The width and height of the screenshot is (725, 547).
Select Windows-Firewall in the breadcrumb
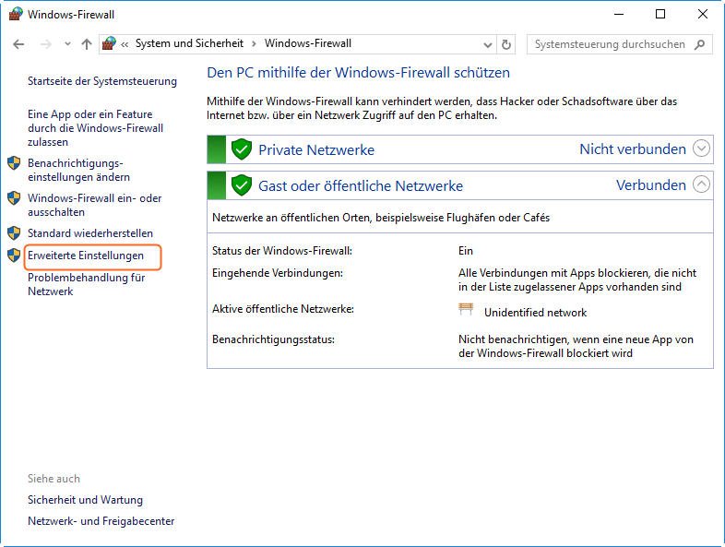tap(308, 43)
